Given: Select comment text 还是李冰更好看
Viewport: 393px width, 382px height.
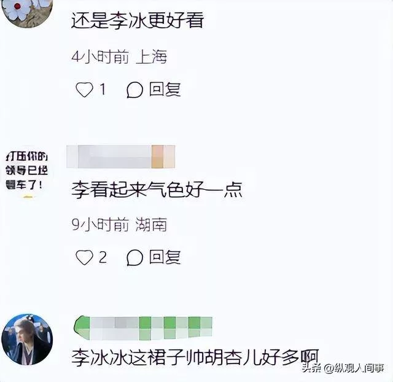Looking at the screenshot, I should (138, 20).
